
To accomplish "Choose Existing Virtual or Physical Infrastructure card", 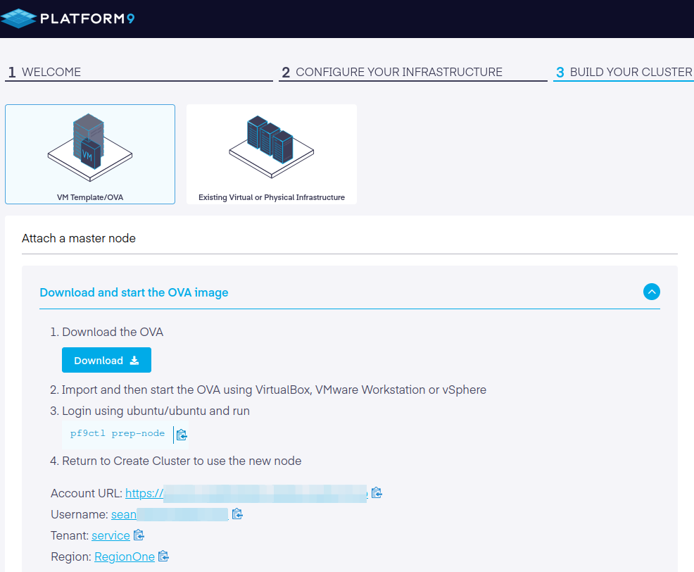I will click(x=271, y=154).
